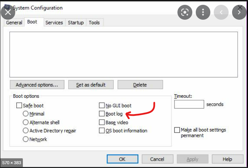Image resolution: width=248 pixels, height=168 pixels.
Task: Click inside the boot entries list box
Action: pyautogui.click(x=123, y=54)
